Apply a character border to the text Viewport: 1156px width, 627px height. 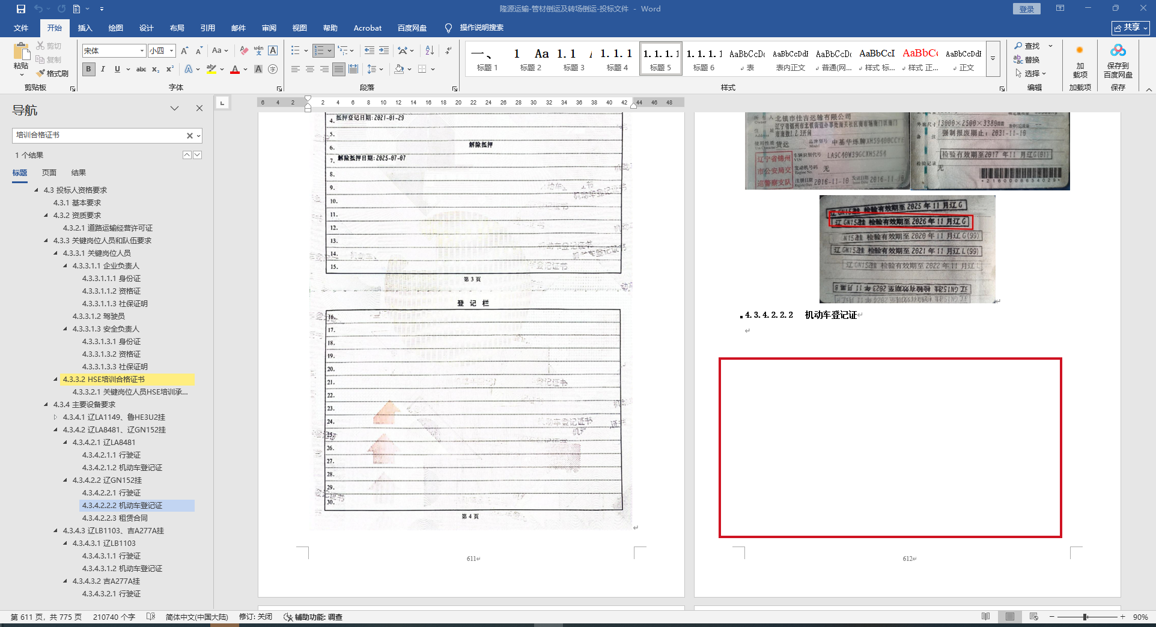pos(273,50)
